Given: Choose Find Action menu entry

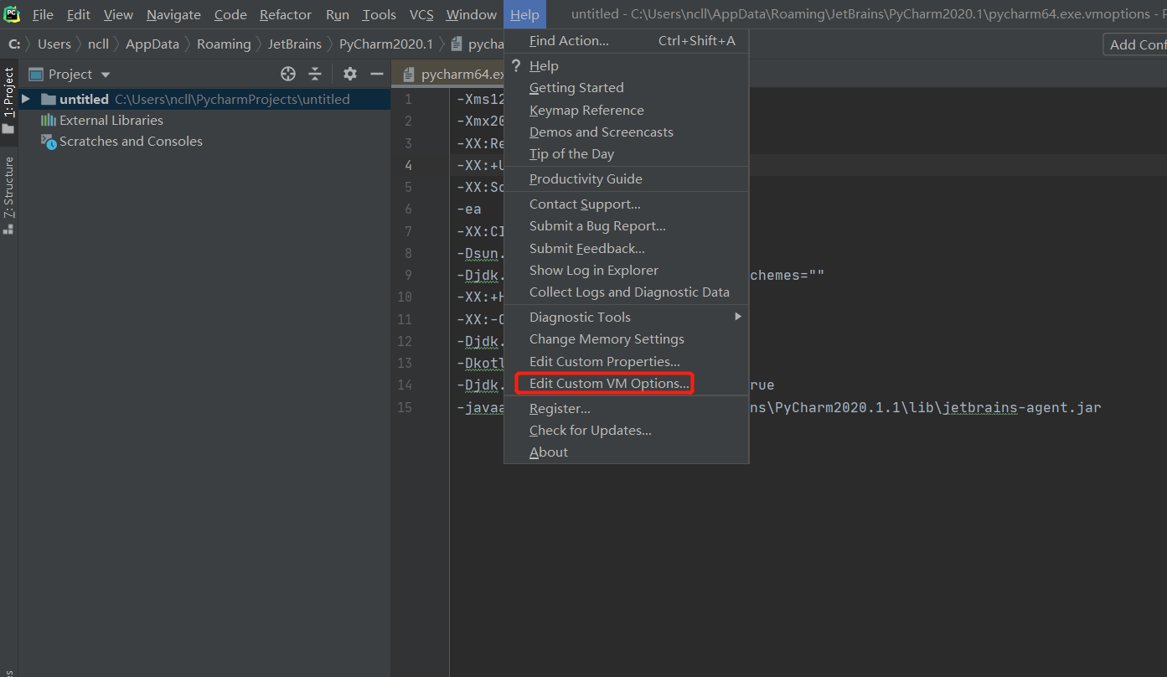Looking at the screenshot, I should coord(626,41).
